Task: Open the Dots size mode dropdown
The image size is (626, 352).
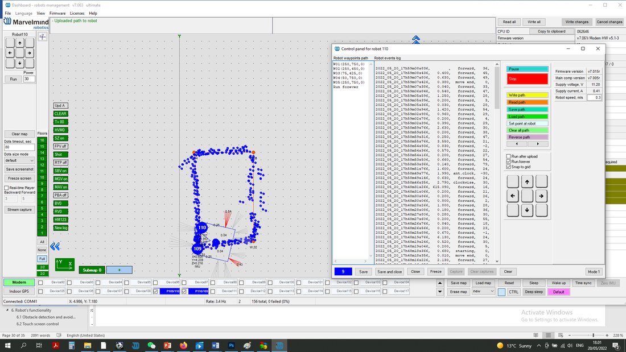Action: click(x=19, y=160)
